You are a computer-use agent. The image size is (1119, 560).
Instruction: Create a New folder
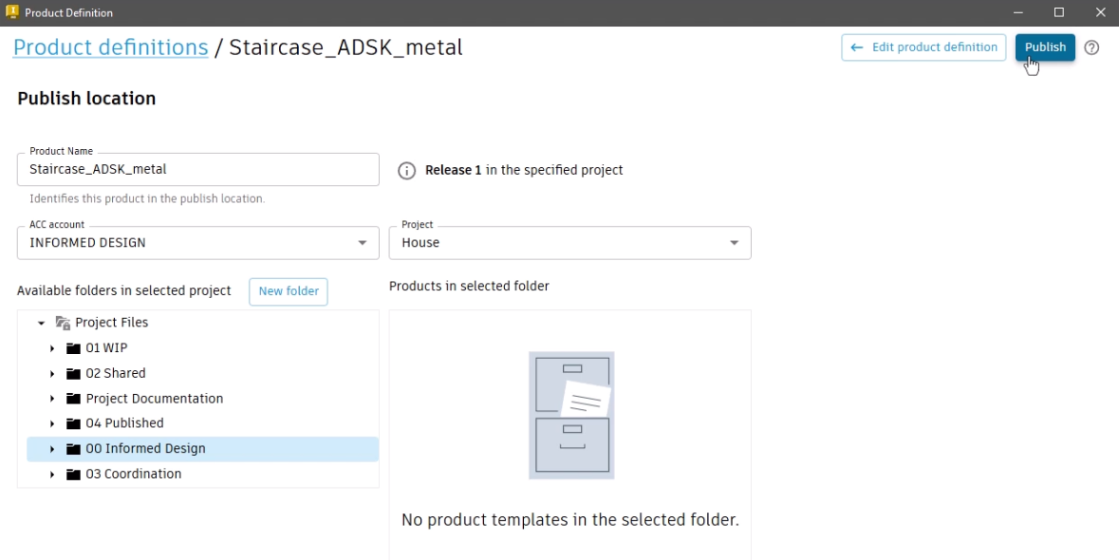(x=289, y=291)
